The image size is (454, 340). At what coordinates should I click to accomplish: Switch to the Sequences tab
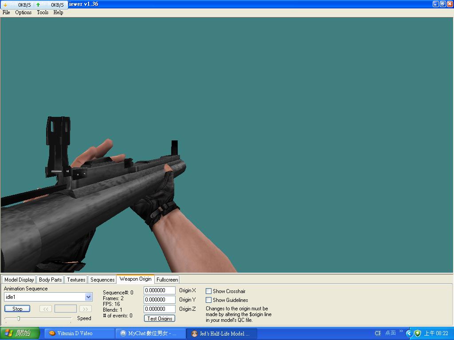pos(102,280)
